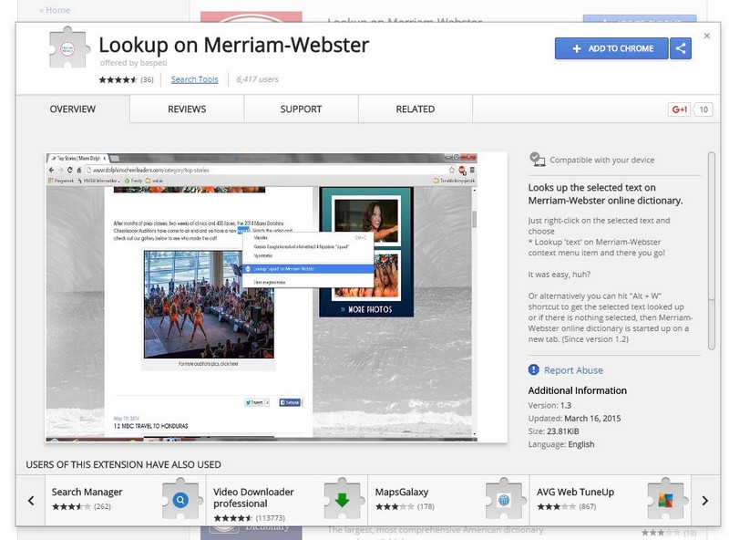Open the Search Manager extension title

tap(87, 492)
